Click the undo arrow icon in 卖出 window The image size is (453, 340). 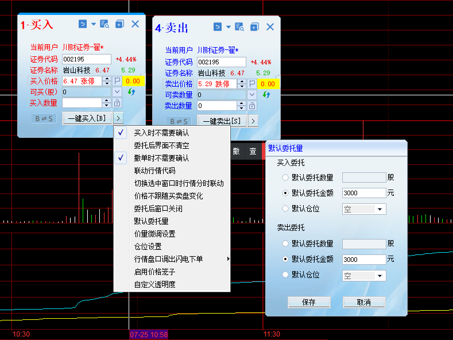pos(218,27)
